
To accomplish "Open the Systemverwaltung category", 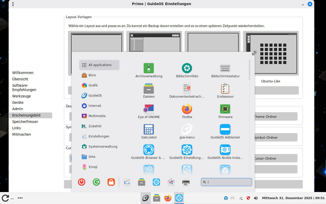I will point(99,147).
